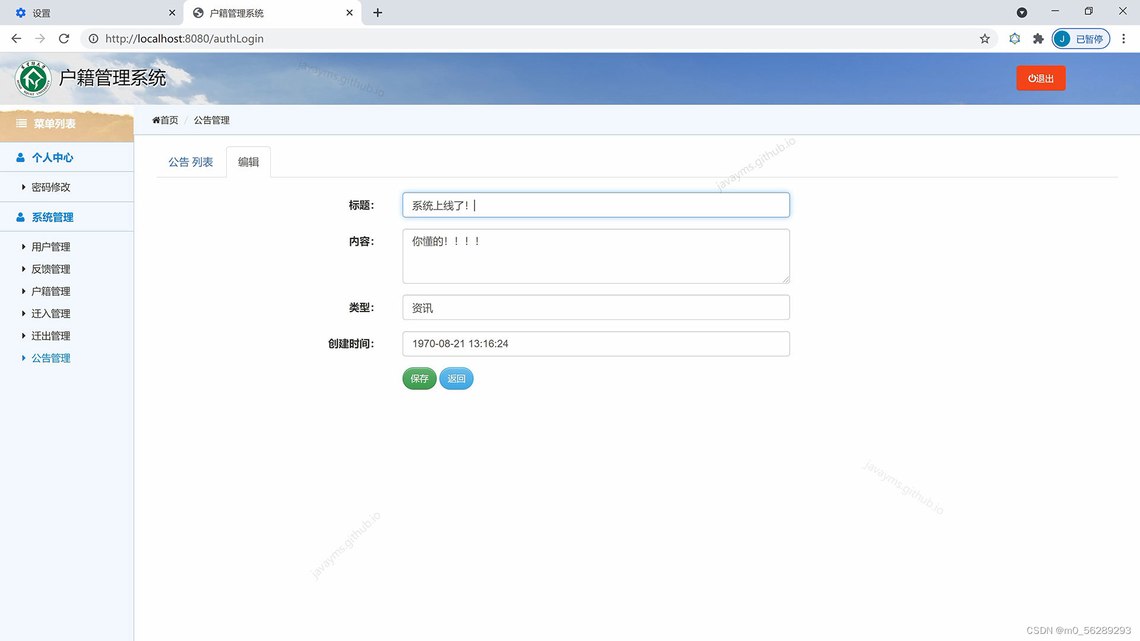The height and width of the screenshot is (641, 1140).
Task: Click the menu list hamburger icon
Action: click(x=21, y=123)
